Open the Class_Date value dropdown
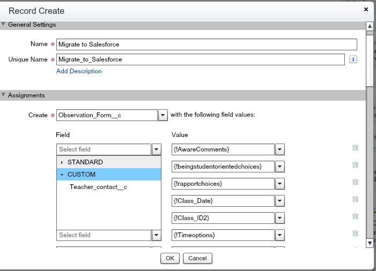 click(x=280, y=201)
